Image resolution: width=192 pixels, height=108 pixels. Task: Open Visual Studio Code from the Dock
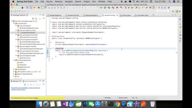coord(85,104)
